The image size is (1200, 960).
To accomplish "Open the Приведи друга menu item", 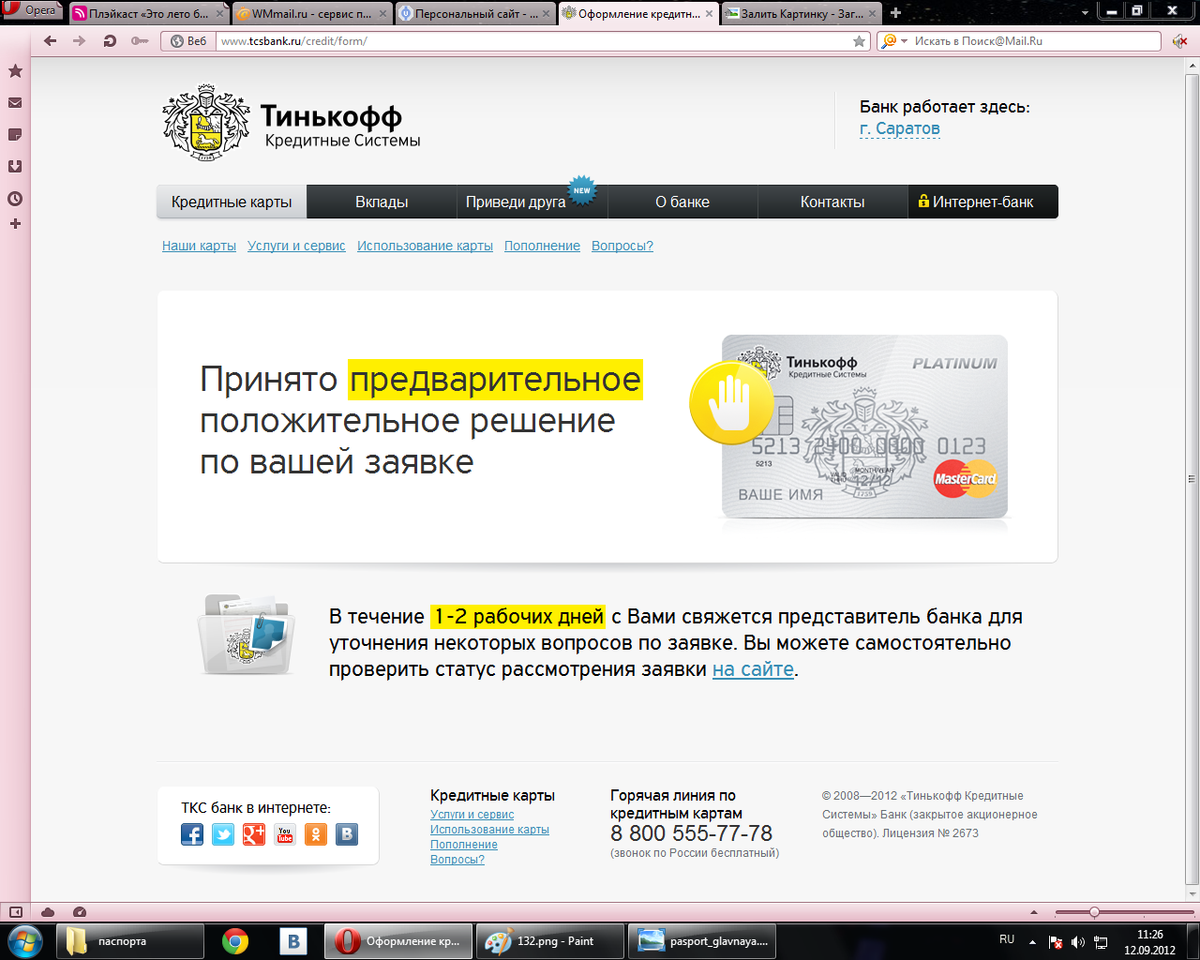I will click(x=532, y=202).
